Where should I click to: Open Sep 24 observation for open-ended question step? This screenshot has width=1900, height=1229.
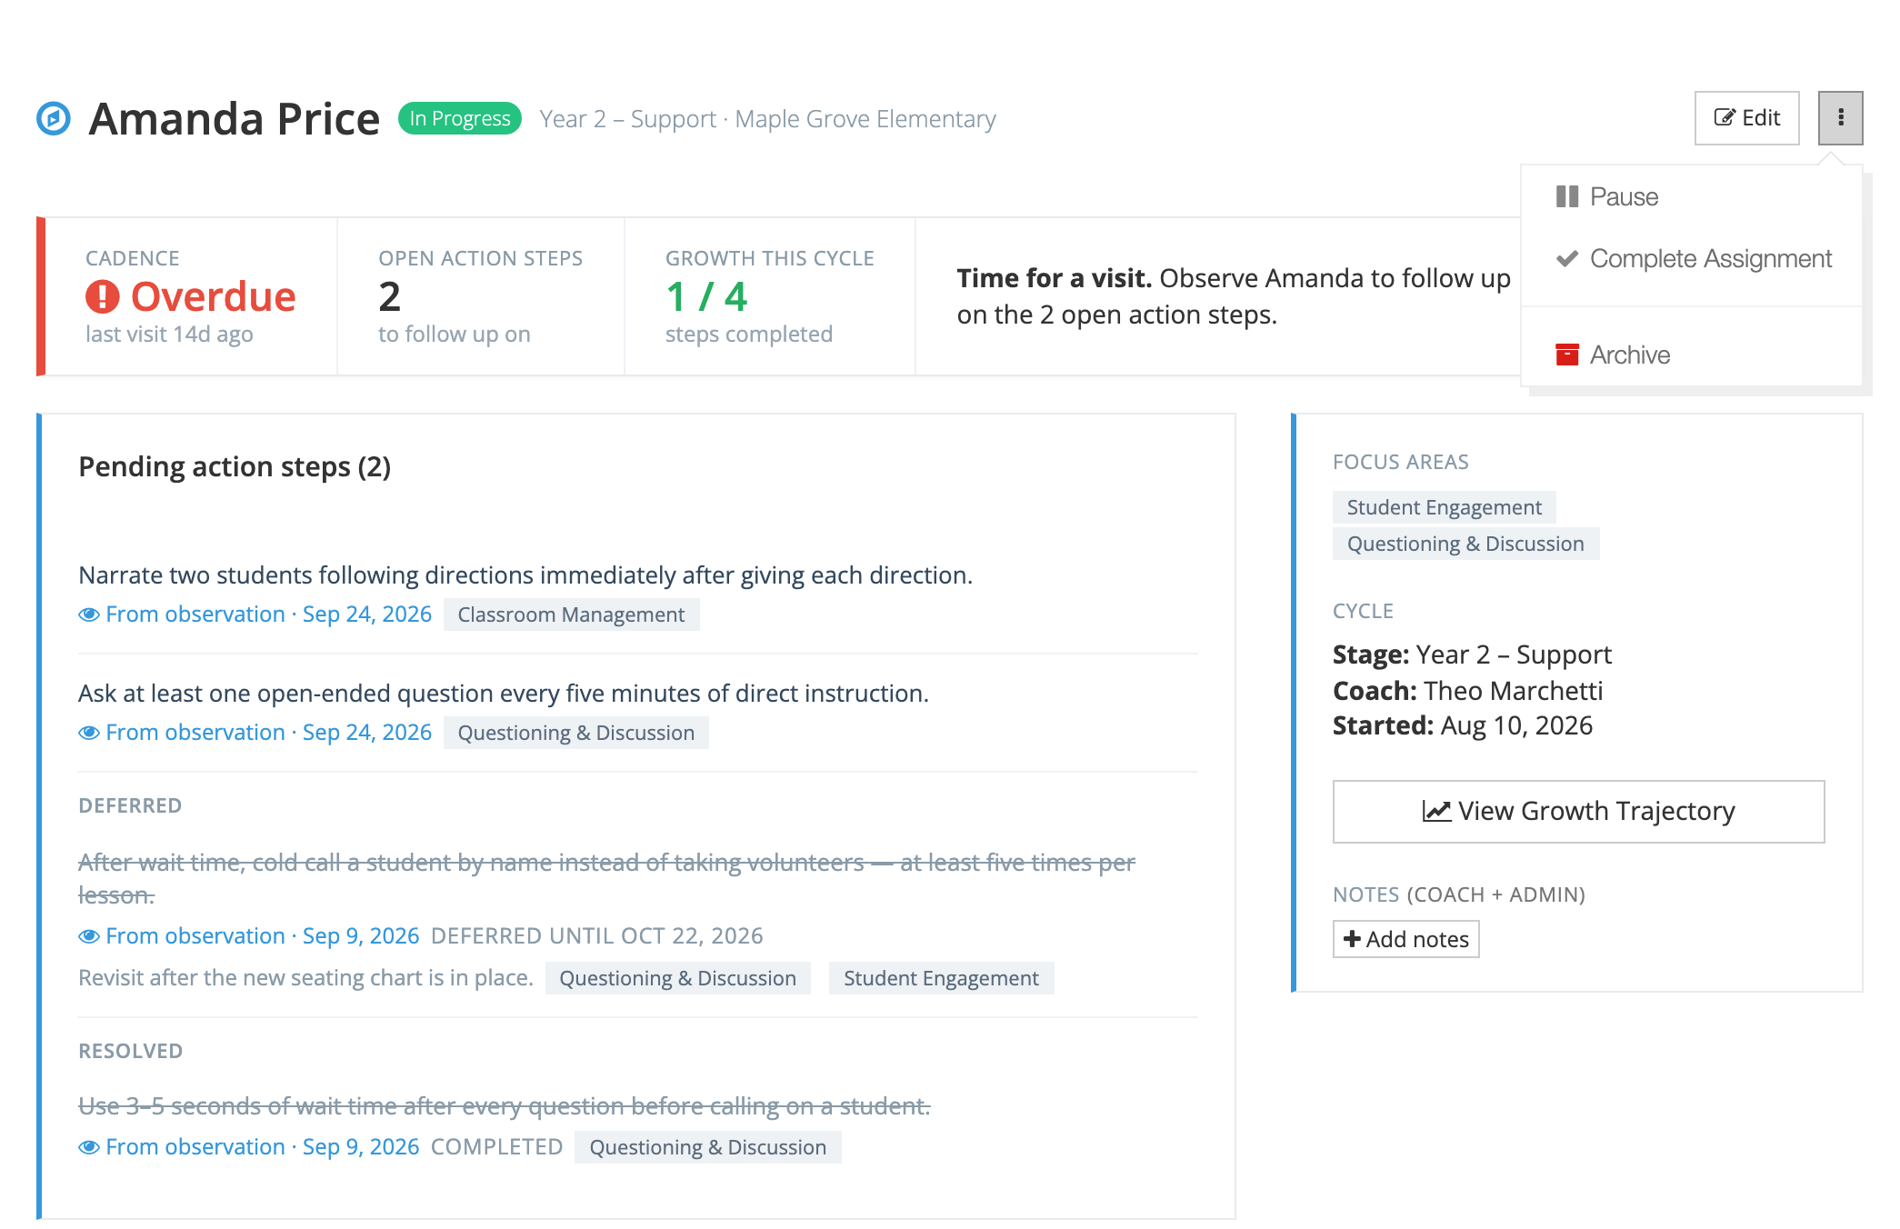pos(255,733)
